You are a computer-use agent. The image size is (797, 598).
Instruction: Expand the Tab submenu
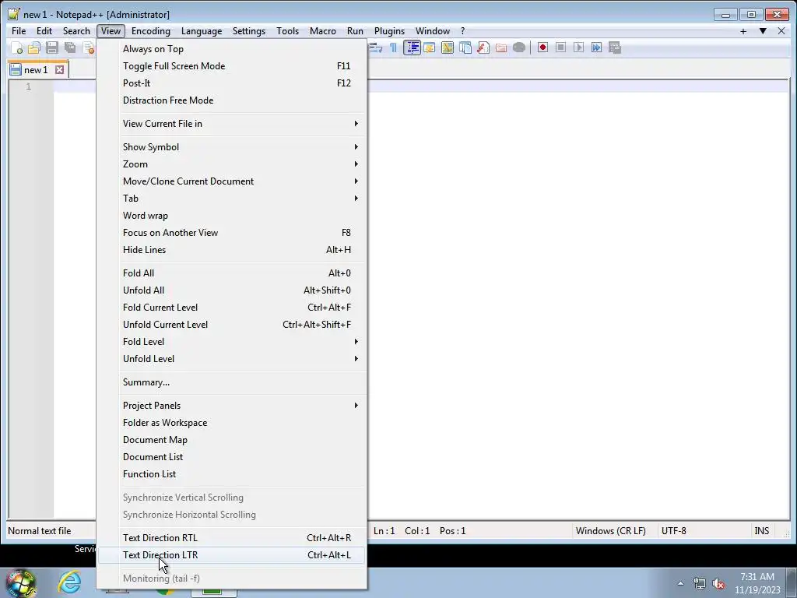231,199
